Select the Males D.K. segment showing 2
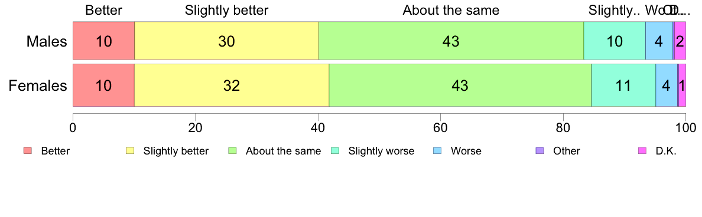Viewport: 702px width, 217px height. 680,41
